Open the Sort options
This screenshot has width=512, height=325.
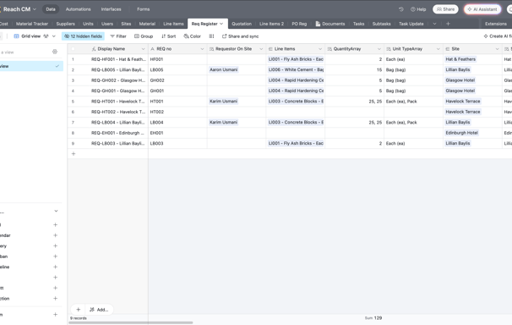(x=168, y=36)
